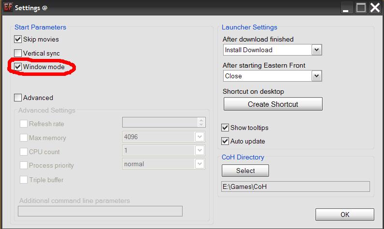Click the Create Shortcut button
Image resolution: width=384 pixels, height=229 pixels.
pos(273,104)
